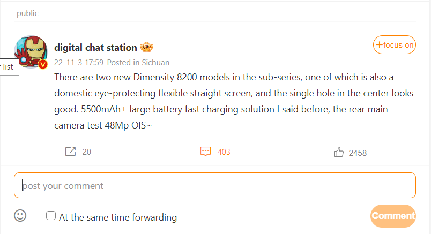This screenshot has height=234, width=431.
Task: Open the post timestamp 22-11-3 17:59
Action: click(x=79, y=62)
